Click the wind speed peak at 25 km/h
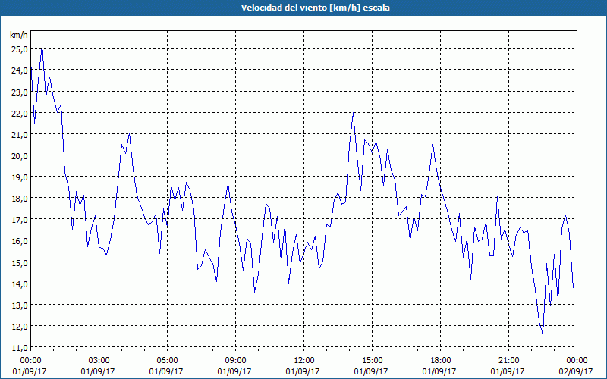The width and height of the screenshot is (607, 379). coord(42,45)
